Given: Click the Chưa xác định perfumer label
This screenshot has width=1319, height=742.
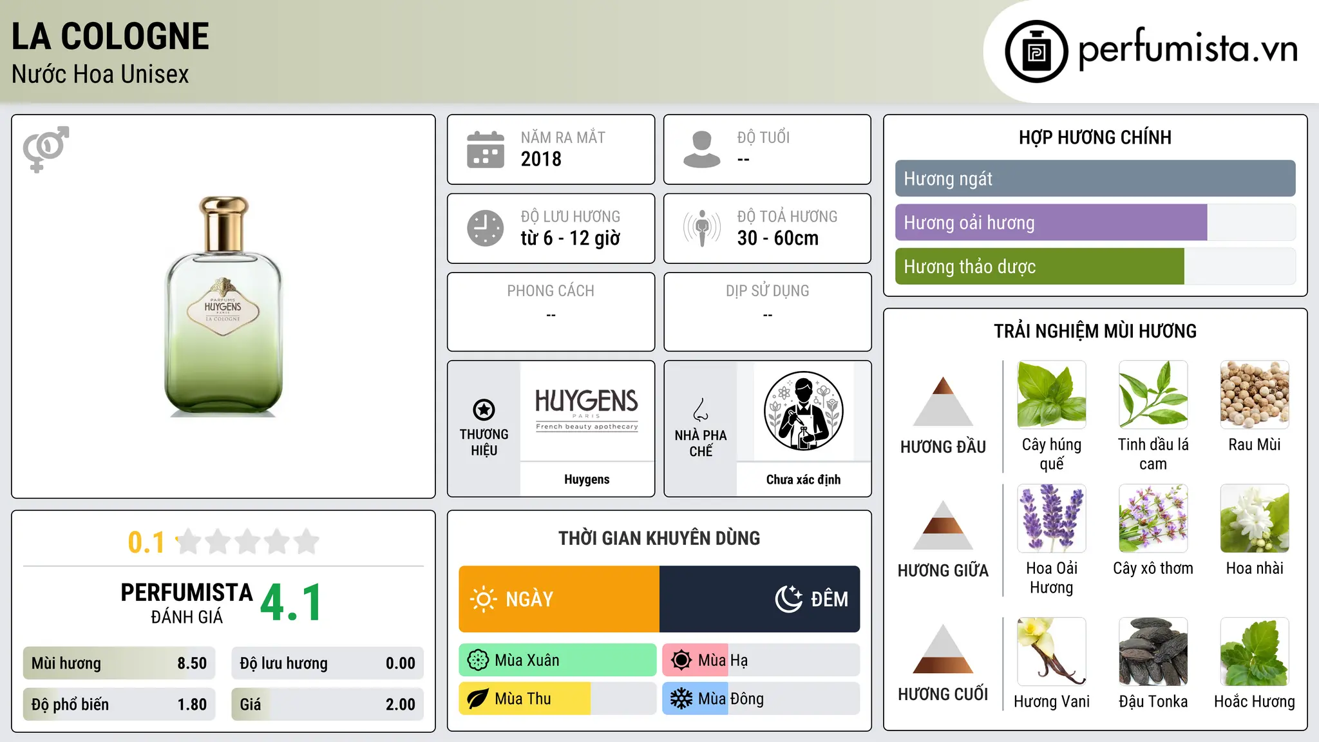Looking at the screenshot, I should point(803,479).
